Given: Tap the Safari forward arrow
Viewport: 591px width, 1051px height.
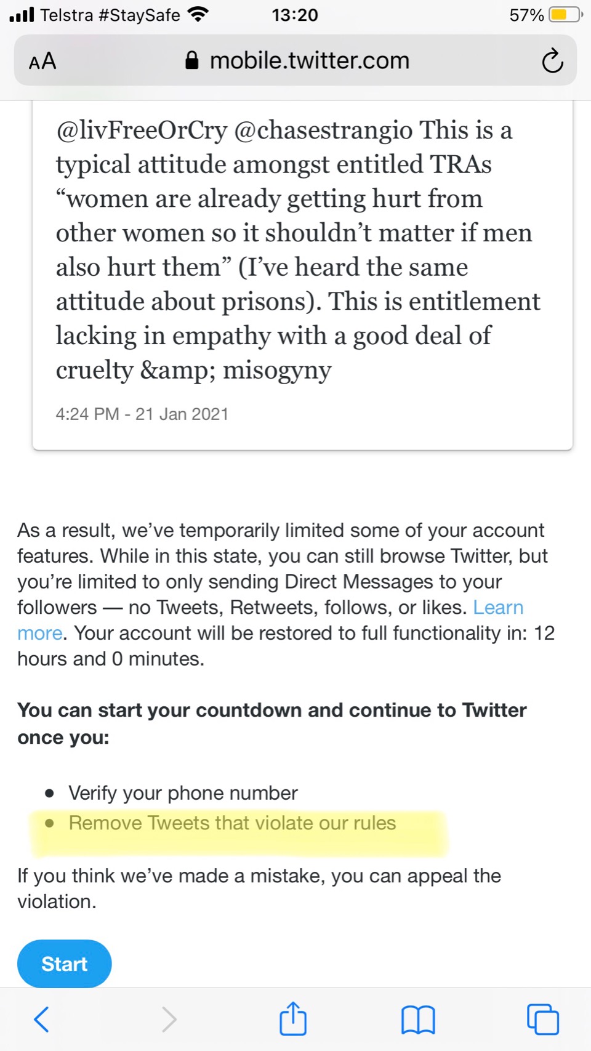Looking at the screenshot, I should (x=169, y=1019).
